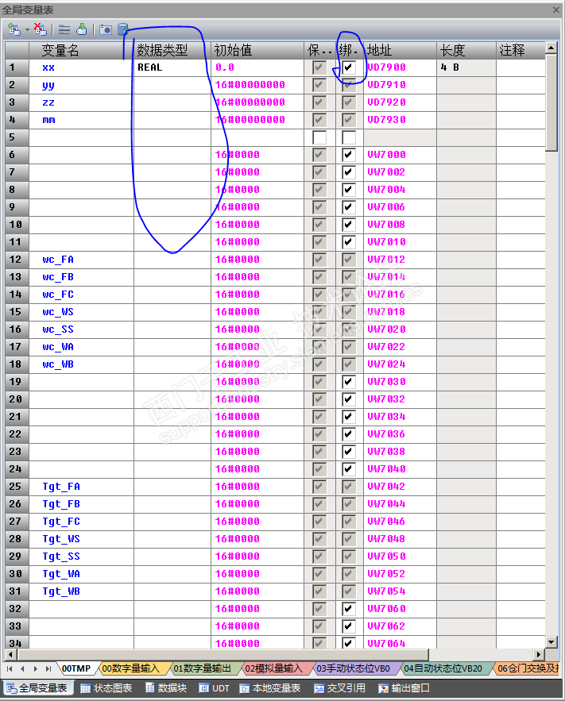Screen dimensions: 565x701
Task: Open the add table dropdown arrow
Action: [27, 30]
